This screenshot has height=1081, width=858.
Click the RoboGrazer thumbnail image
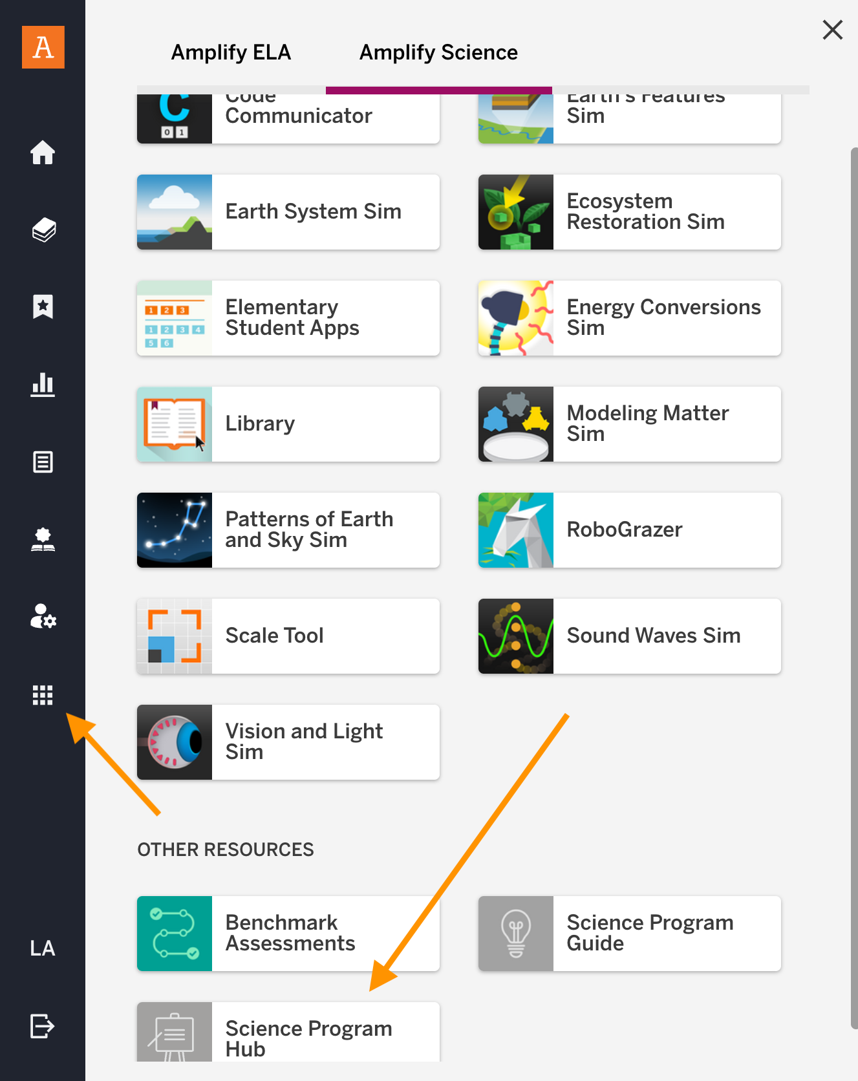click(x=516, y=530)
